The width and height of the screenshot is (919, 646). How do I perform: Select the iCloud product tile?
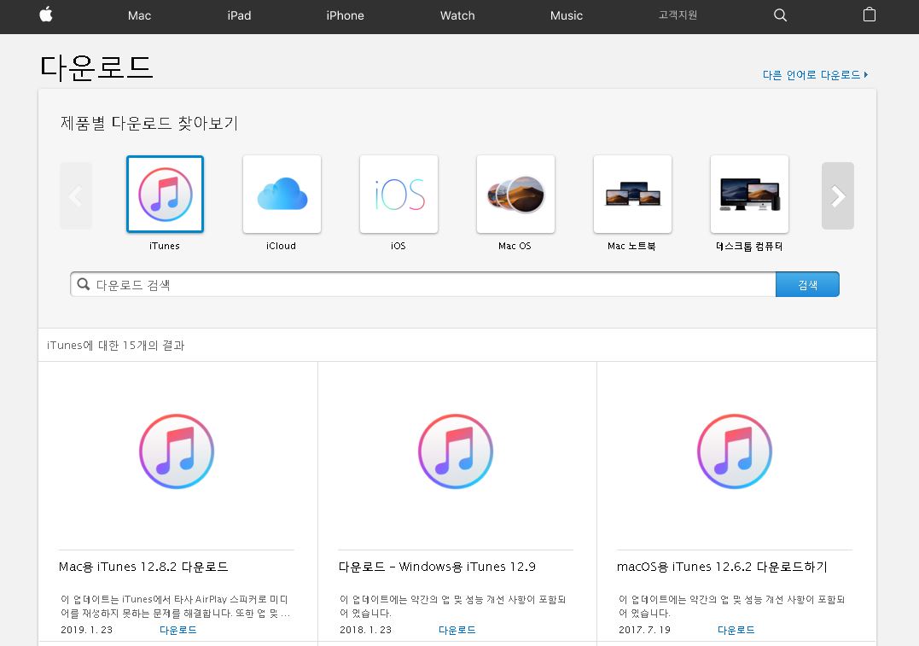coord(282,194)
